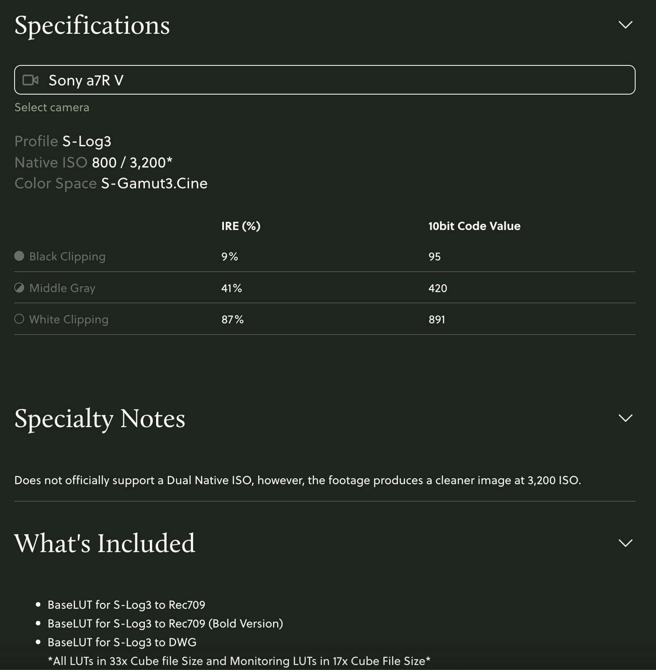Click the White Clipping row label
Screen dimensions: 656x670
point(69,320)
